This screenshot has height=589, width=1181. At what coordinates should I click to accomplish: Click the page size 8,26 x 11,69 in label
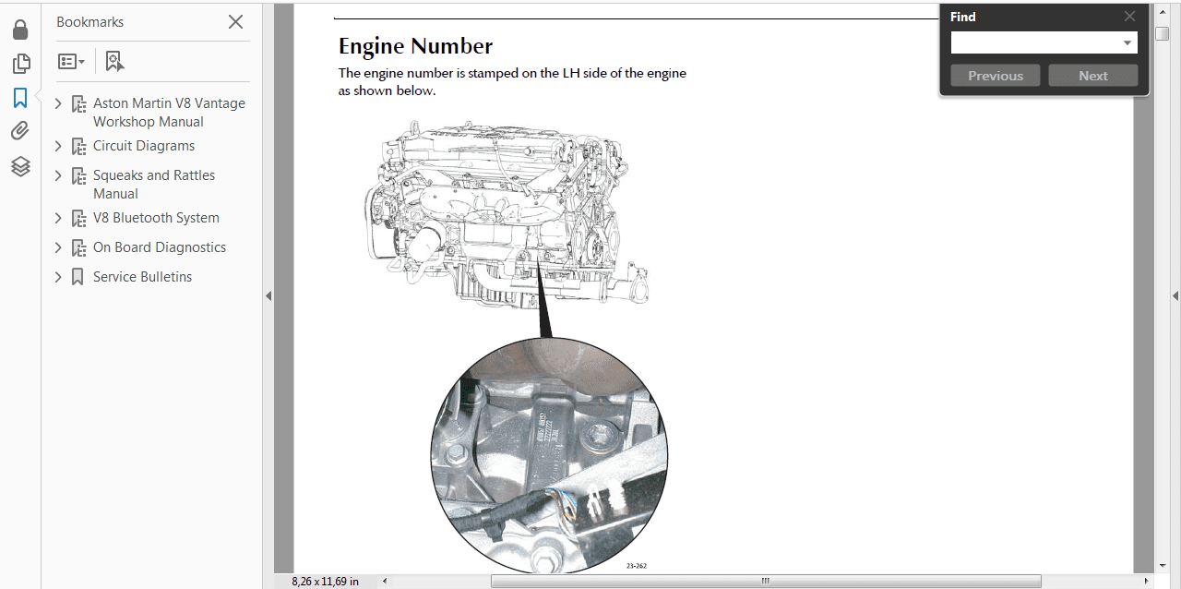(x=325, y=581)
